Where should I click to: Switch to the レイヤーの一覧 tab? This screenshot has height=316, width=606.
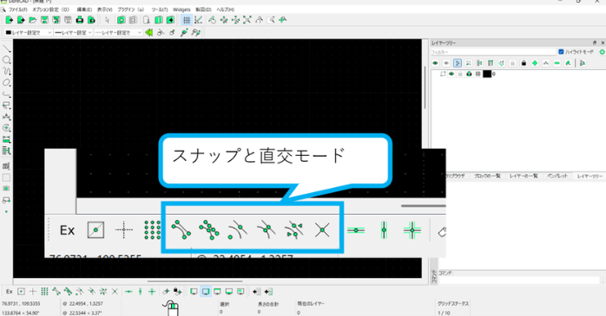[524, 176]
